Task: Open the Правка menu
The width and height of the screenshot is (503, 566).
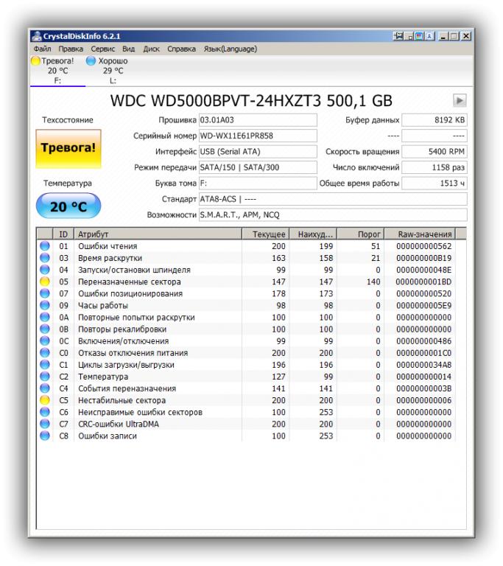Action: pyautogui.click(x=71, y=49)
